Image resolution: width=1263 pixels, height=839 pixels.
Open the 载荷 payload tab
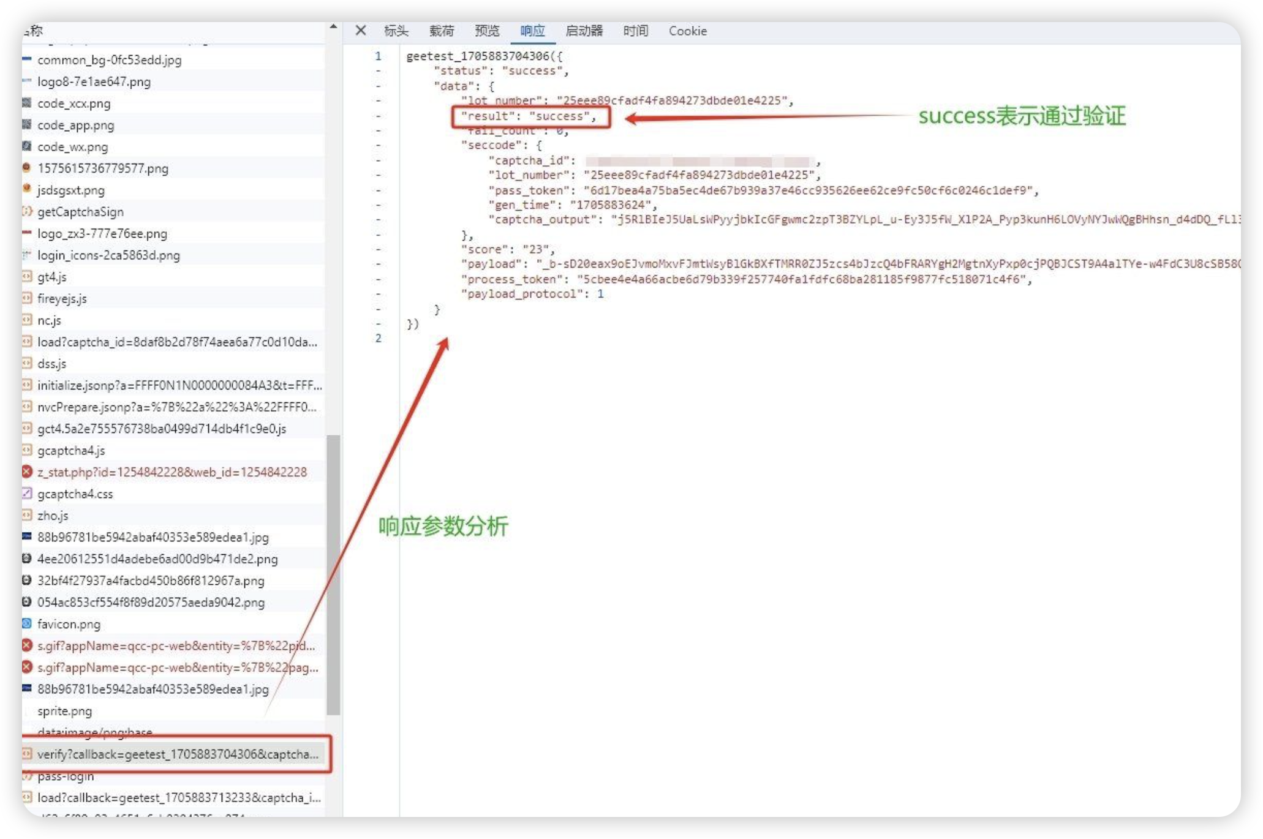(441, 31)
